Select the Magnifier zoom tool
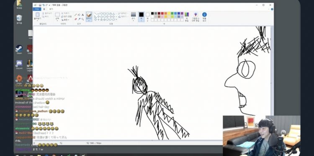 pos(83,19)
